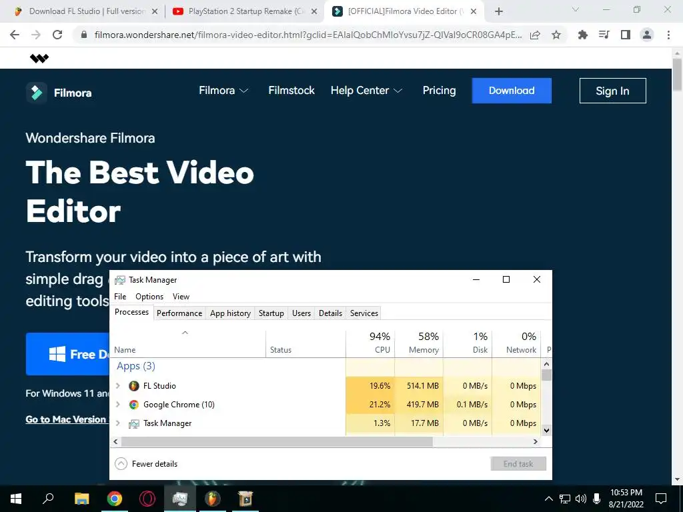683x512 pixels.
Task: Click the Google Chrome icon in Task Manager list
Action: coord(133,405)
